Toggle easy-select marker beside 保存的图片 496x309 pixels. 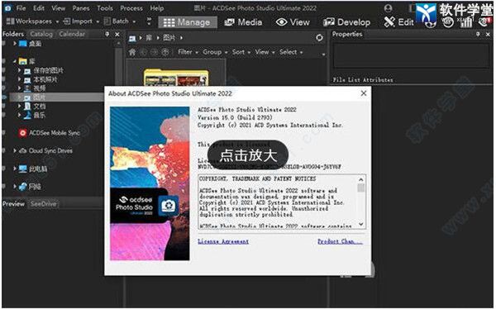tap(4, 70)
